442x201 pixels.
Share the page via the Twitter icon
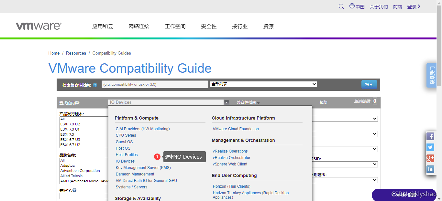(x=430, y=147)
